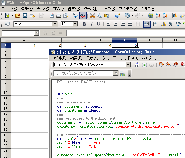Open the Paste options dropdown arrow

(112, 15)
